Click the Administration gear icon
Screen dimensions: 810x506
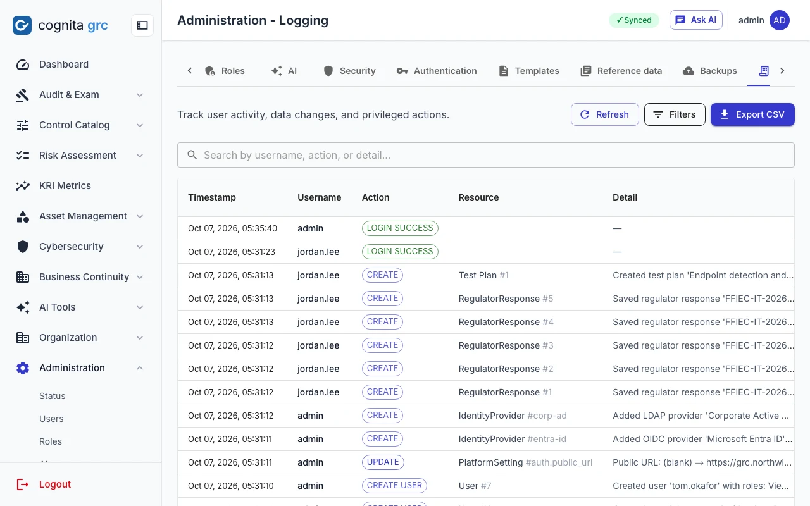[x=23, y=368]
